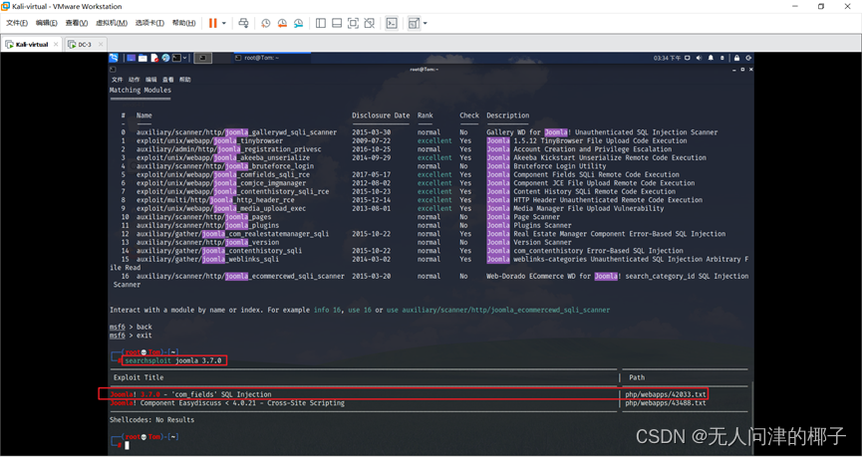The image size is (862, 457).
Task: Click the Shellcodes: No Results line
Action: 151,419
